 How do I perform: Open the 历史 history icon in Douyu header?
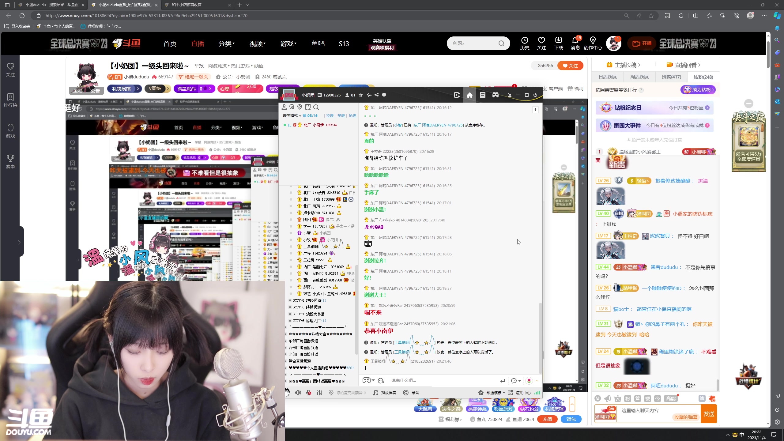(x=525, y=43)
